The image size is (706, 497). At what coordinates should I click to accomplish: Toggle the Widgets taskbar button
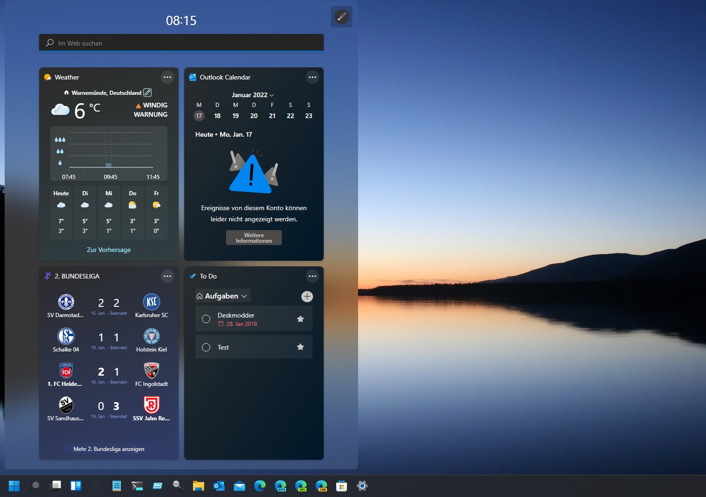point(76,486)
